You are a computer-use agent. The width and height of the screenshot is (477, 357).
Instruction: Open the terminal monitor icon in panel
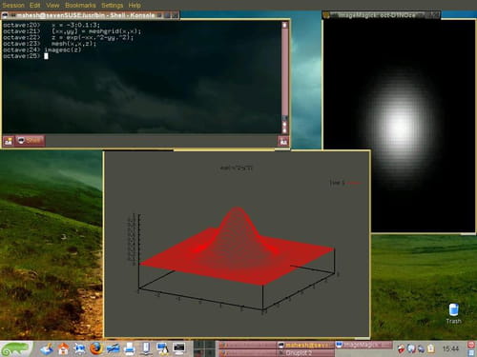[179, 348]
